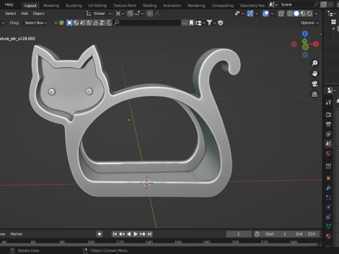Jump to the first frame
Viewport: 339px width, 254px height.
[114, 234]
